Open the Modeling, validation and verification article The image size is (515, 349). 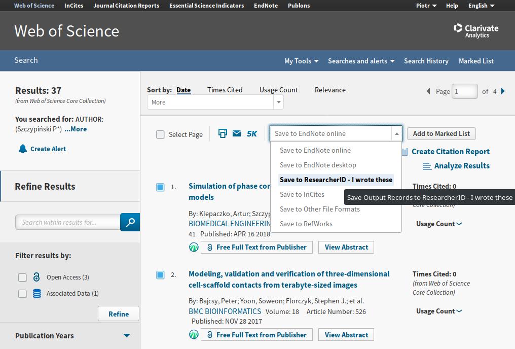(x=289, y=280)
